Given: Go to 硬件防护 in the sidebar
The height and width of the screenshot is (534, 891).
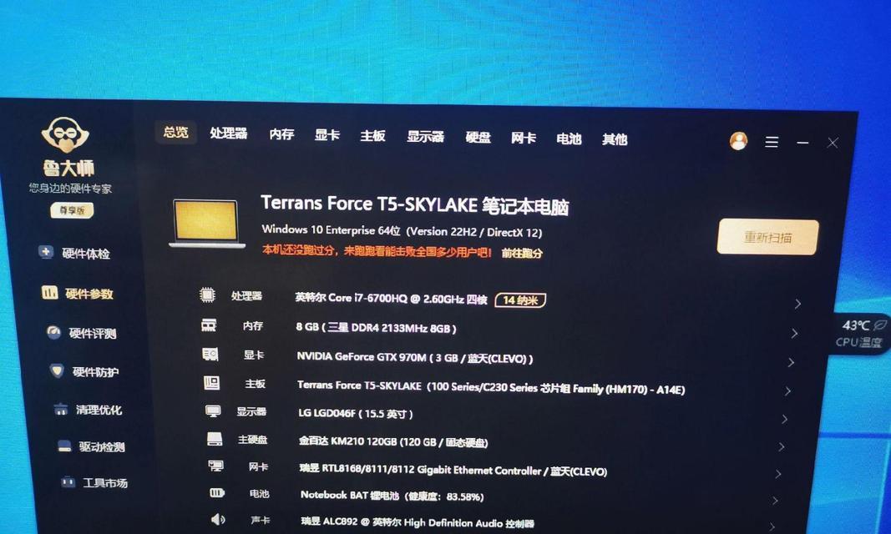Looking at the screenshot, I should point(95,371).
